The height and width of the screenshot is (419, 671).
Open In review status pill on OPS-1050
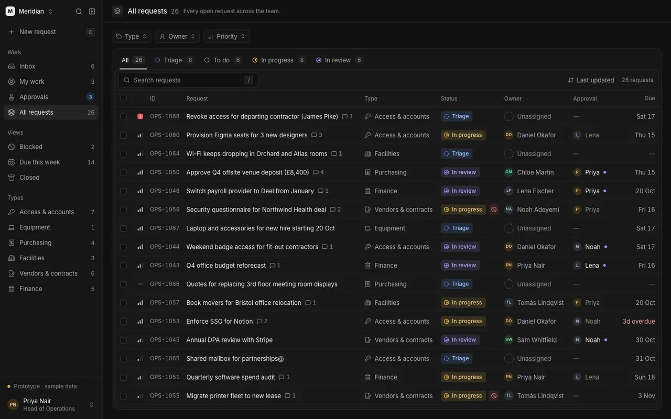tap(460, 172)
